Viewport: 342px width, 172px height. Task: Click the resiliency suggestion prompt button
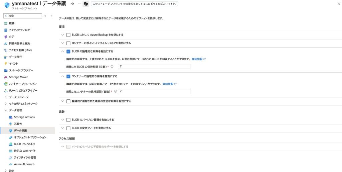134,4
